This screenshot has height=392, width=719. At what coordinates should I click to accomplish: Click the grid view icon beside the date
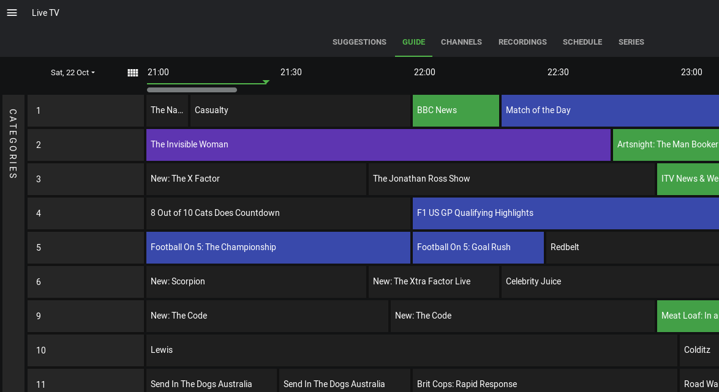133,72
